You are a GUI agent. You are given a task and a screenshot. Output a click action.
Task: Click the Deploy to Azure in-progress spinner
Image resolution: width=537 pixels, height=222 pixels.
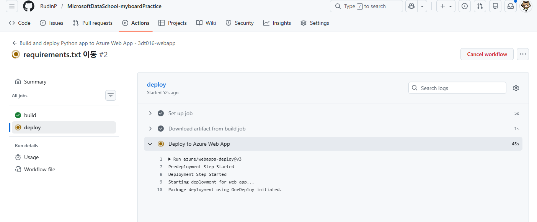(x=161, y=144)
